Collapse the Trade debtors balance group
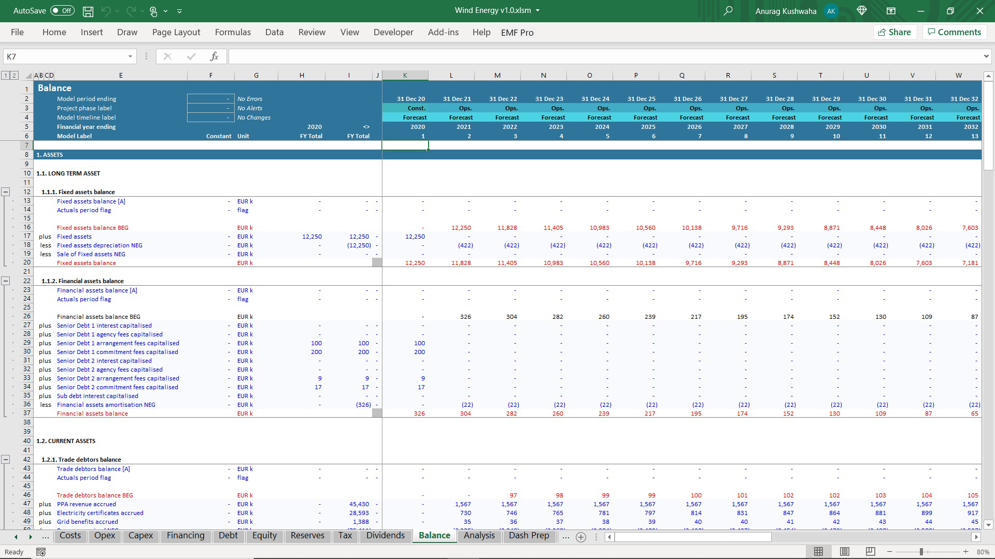 pos(6,460)
